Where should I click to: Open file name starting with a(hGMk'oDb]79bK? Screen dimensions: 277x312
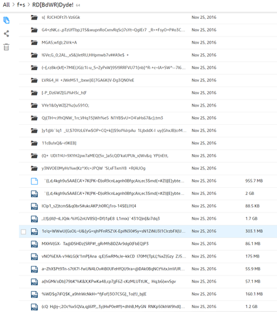[109, 281]
